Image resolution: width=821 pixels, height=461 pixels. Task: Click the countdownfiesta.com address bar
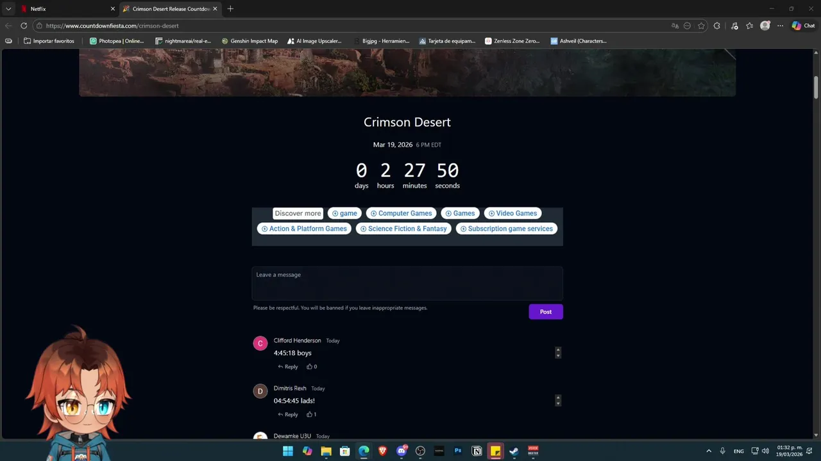[x=353, y=26]
